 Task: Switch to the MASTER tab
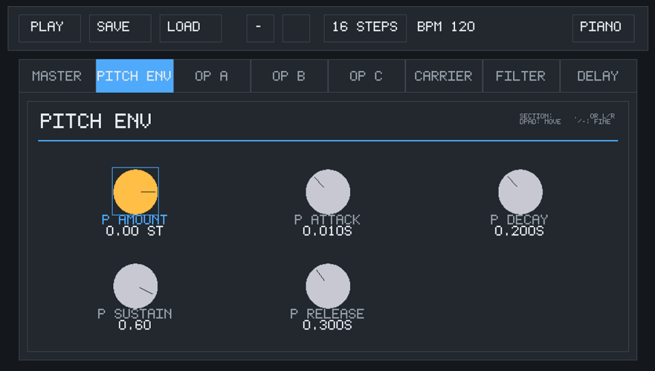point(57,76)
